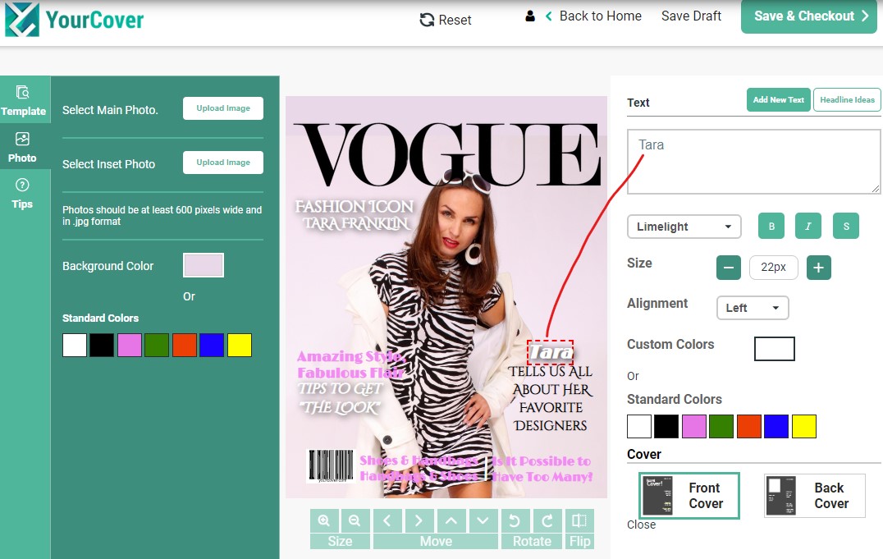Zoom out the photo with magnifier minus

(x=355, y=520)
